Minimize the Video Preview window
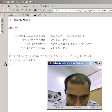This screenshot has width=112, height=112. [x=92, y=64]
